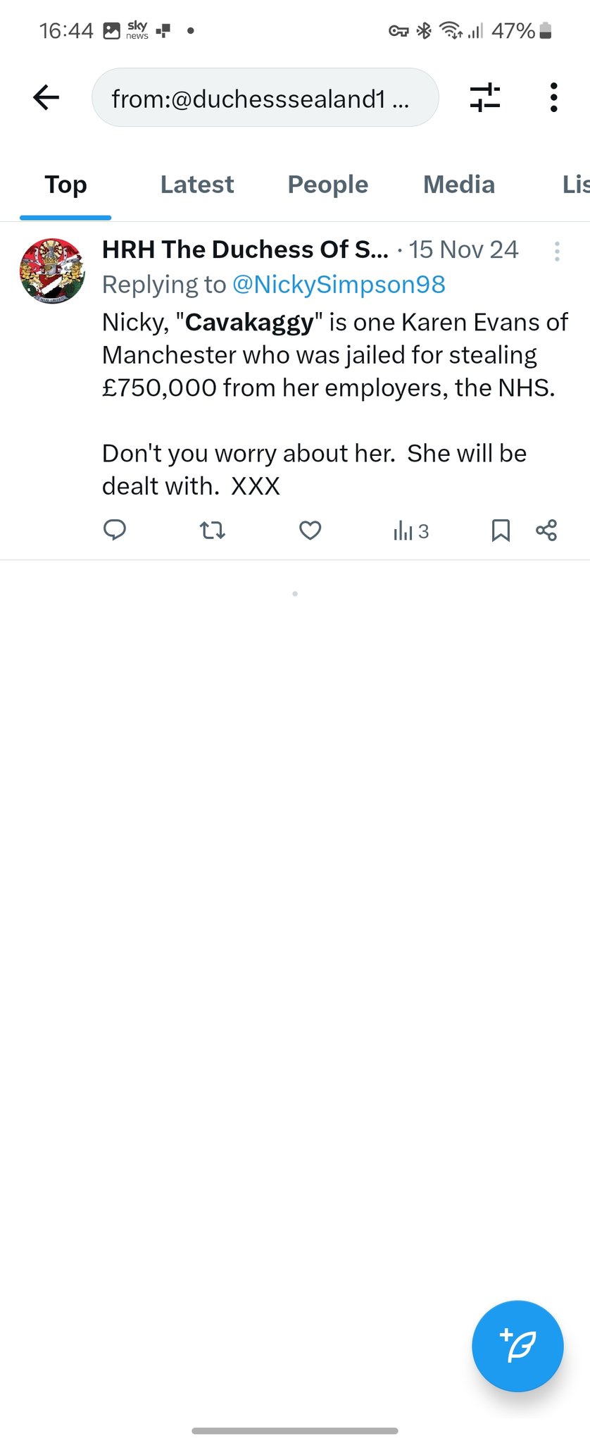Viewport: 590px width, 1443px height.
Task: Open the three-dot overflow menu at top
Action: pyautogui.click(x=554, y=97)
